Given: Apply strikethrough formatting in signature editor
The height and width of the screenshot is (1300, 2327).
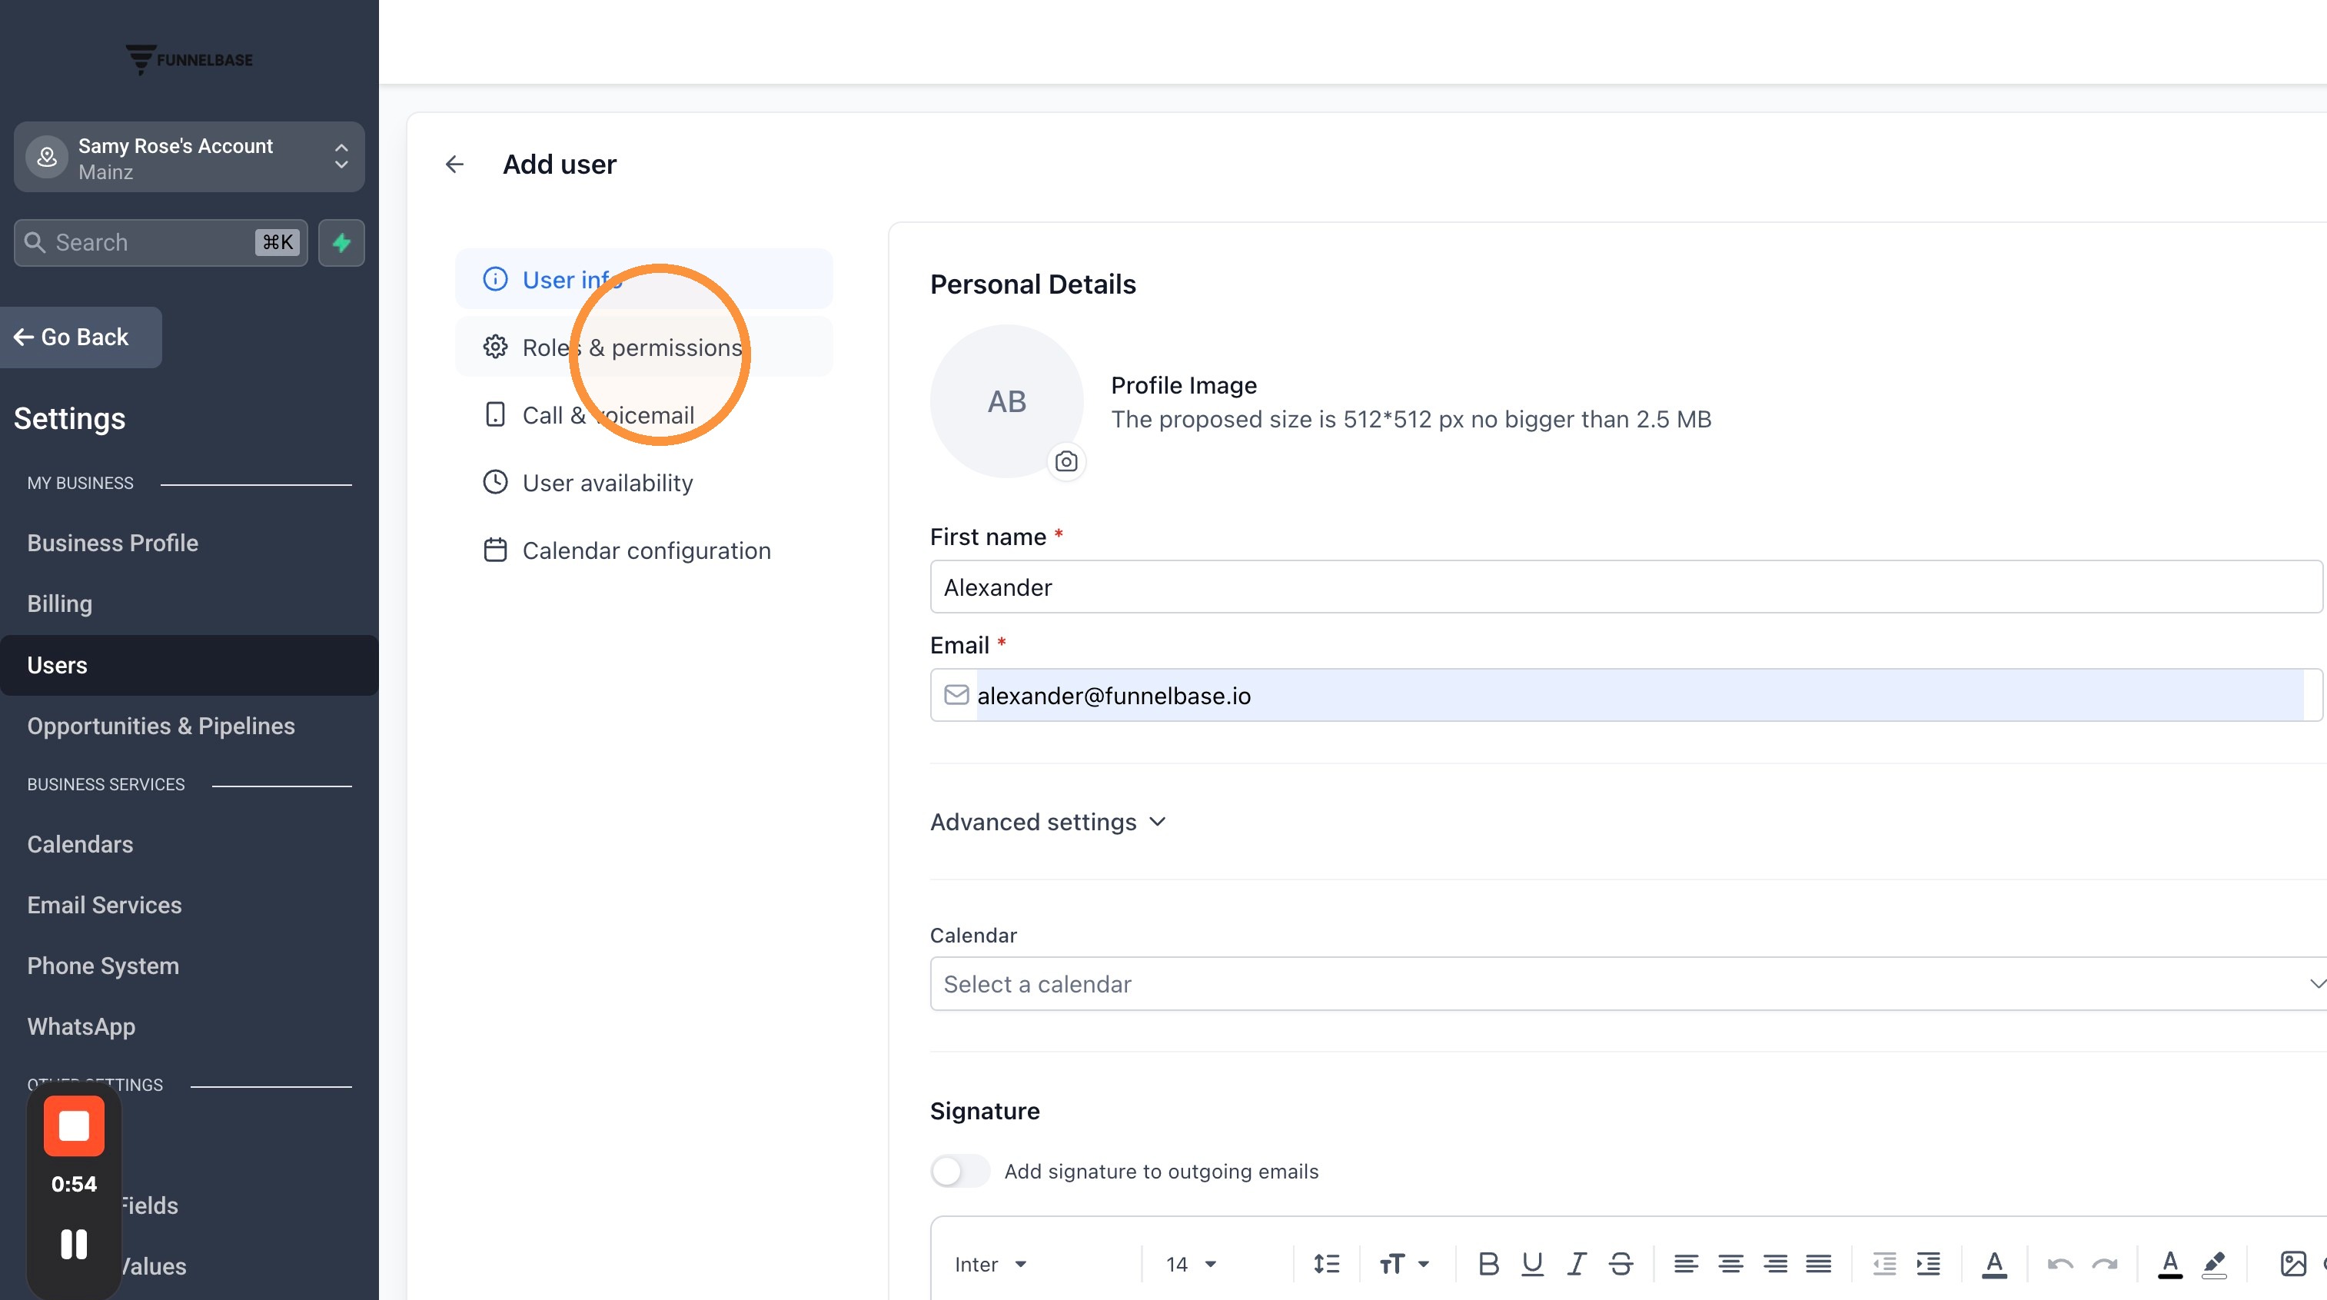Looking at the screenshot, I should 1621,1264.
